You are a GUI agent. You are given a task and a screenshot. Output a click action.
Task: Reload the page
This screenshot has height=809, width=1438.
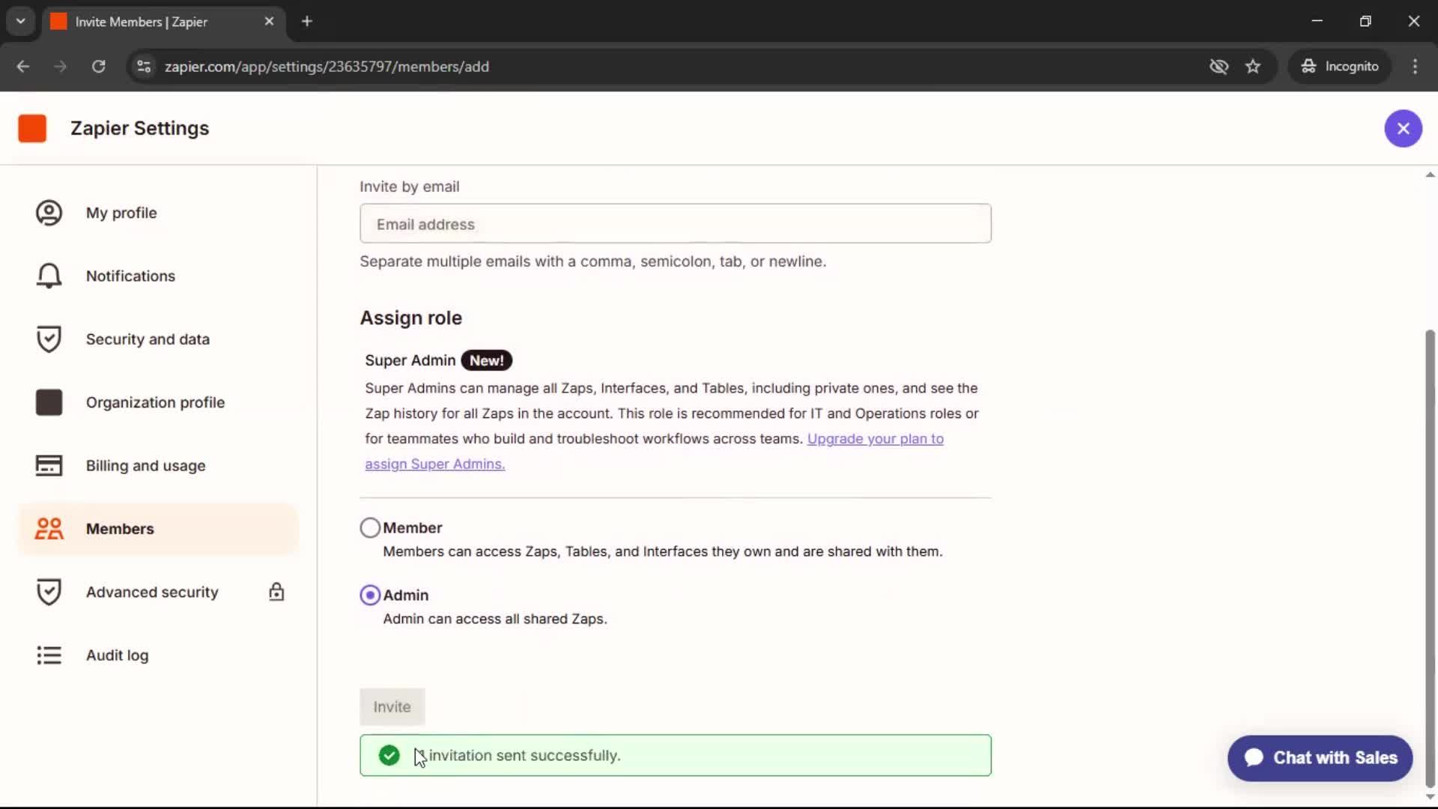tap(98, 66)
